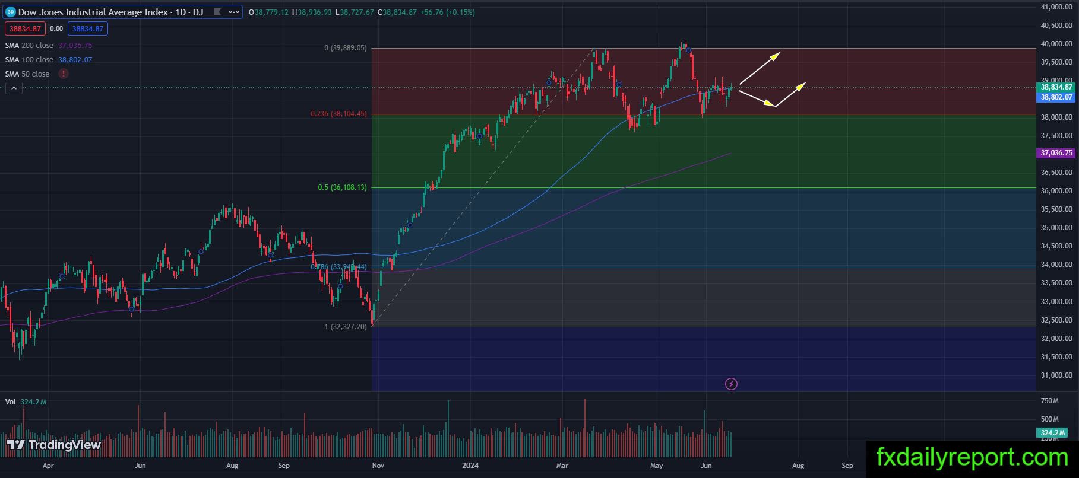Viewport: 1079px width, 478px height.
Task: Click the high value H38,936.93
Action: click(x=312, y=12)
